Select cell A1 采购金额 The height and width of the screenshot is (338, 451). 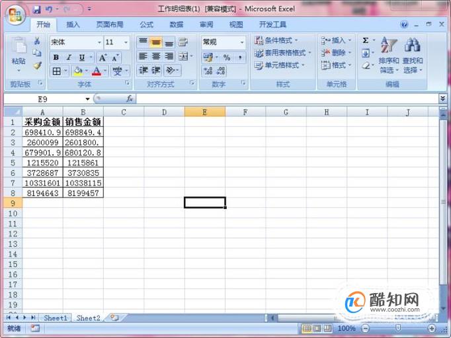(x=42, y=122)
